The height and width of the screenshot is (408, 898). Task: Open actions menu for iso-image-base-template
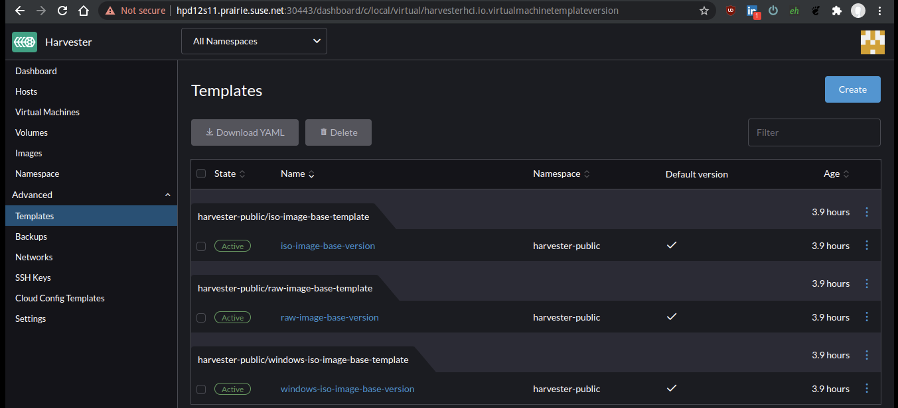coord(867,212)
